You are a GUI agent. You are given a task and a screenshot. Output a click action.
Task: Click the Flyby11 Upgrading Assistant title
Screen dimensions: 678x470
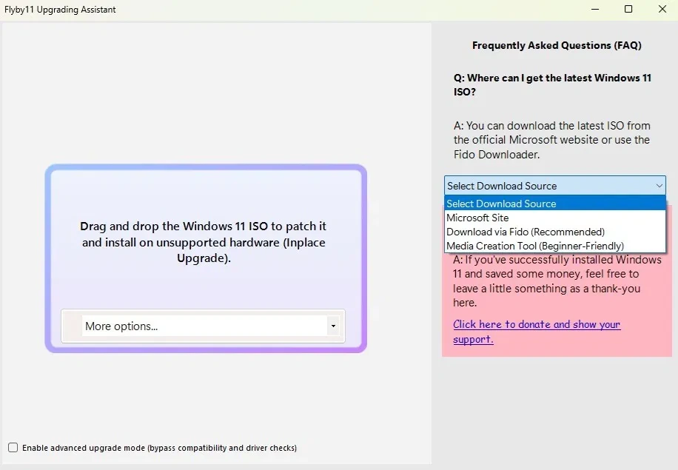click(60, 10)
